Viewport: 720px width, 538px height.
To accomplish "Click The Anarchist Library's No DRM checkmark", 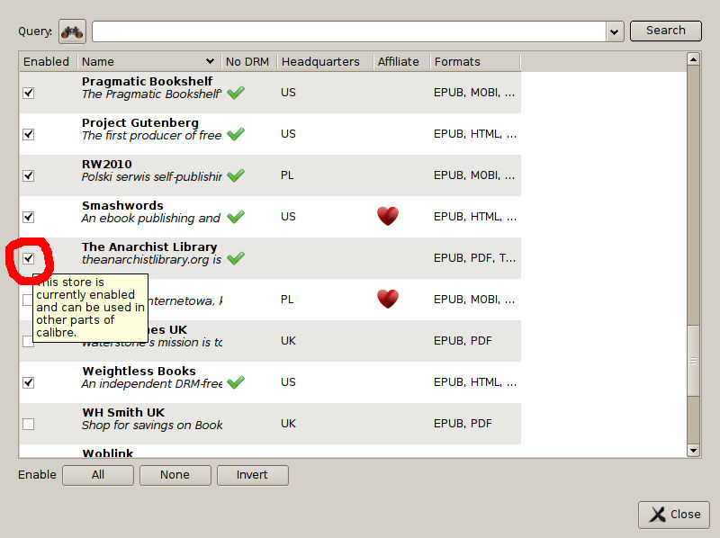I will point(236,258).
